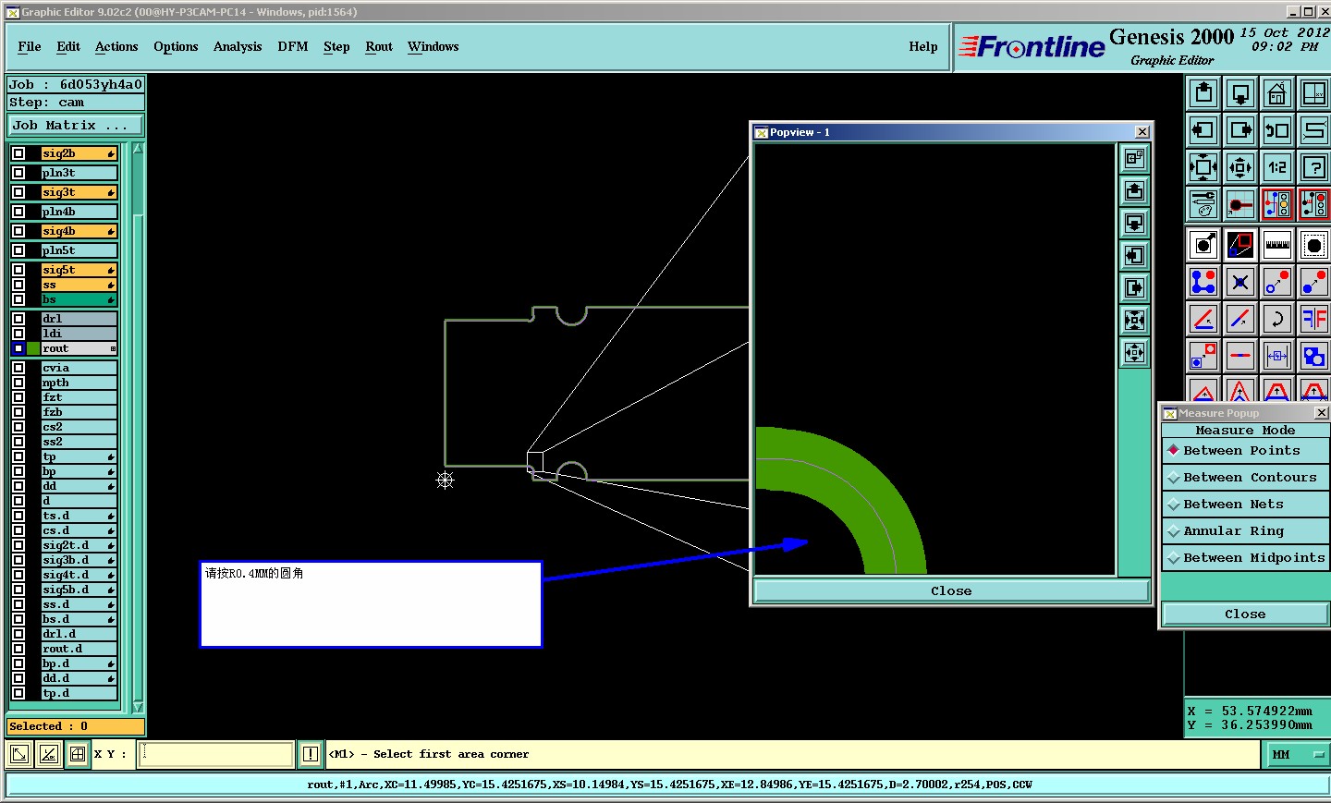Open the Edit menu
Image resolution: width=1331 pixels, height=803 pixels.
click(68, 46)
